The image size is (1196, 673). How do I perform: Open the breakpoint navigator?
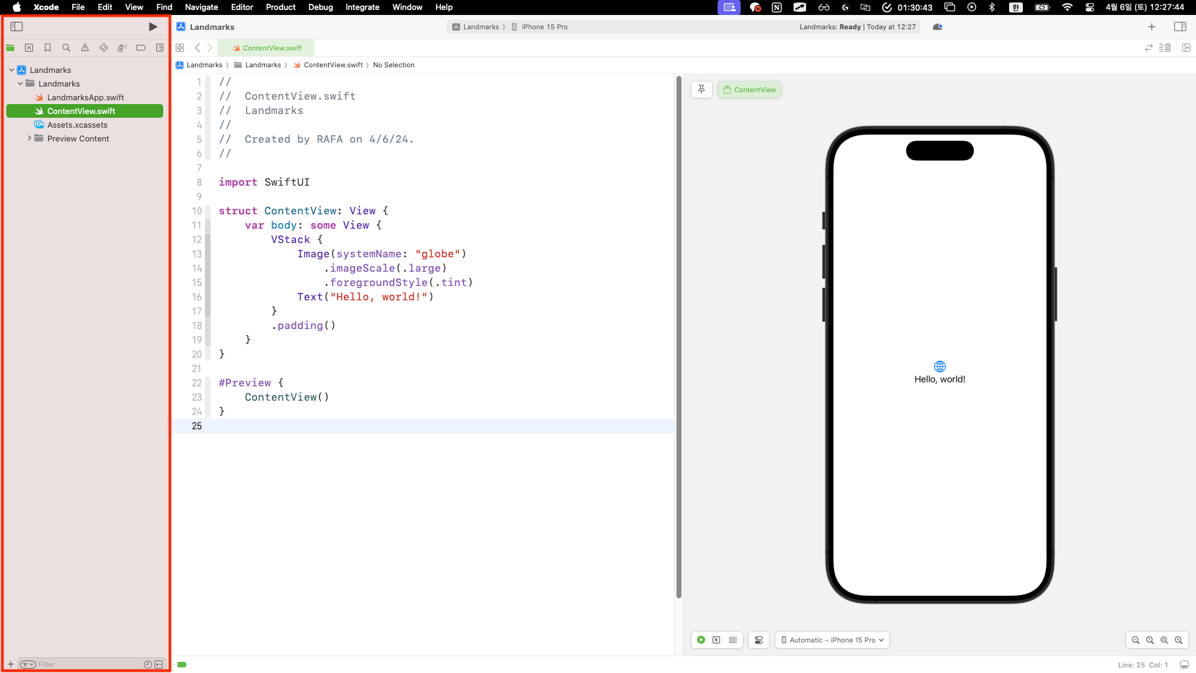pos(141,48)
